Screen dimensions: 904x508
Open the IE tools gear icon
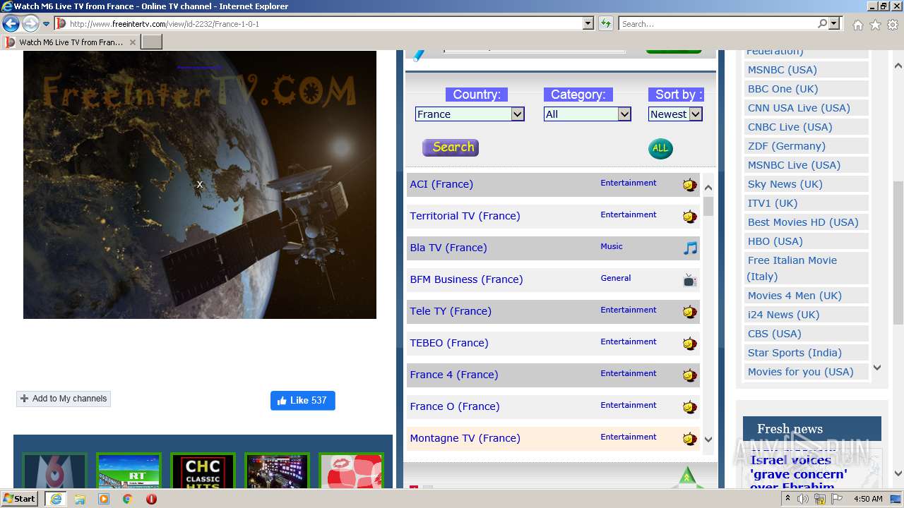893,25
